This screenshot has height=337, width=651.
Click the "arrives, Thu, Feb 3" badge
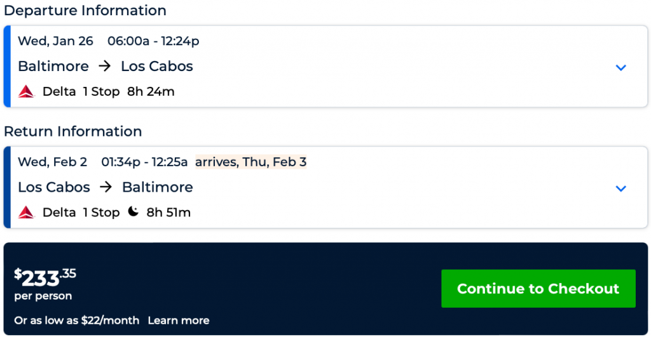tap(250, 162)
